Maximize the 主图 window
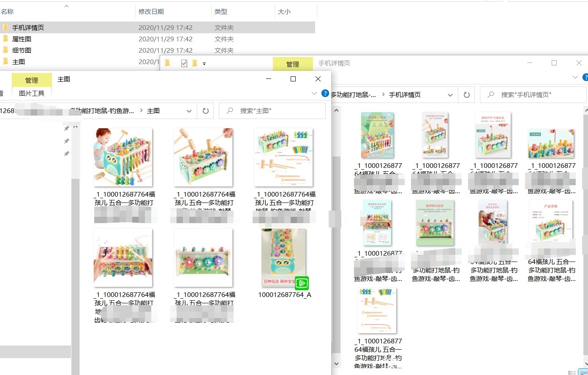 (293, 79)
